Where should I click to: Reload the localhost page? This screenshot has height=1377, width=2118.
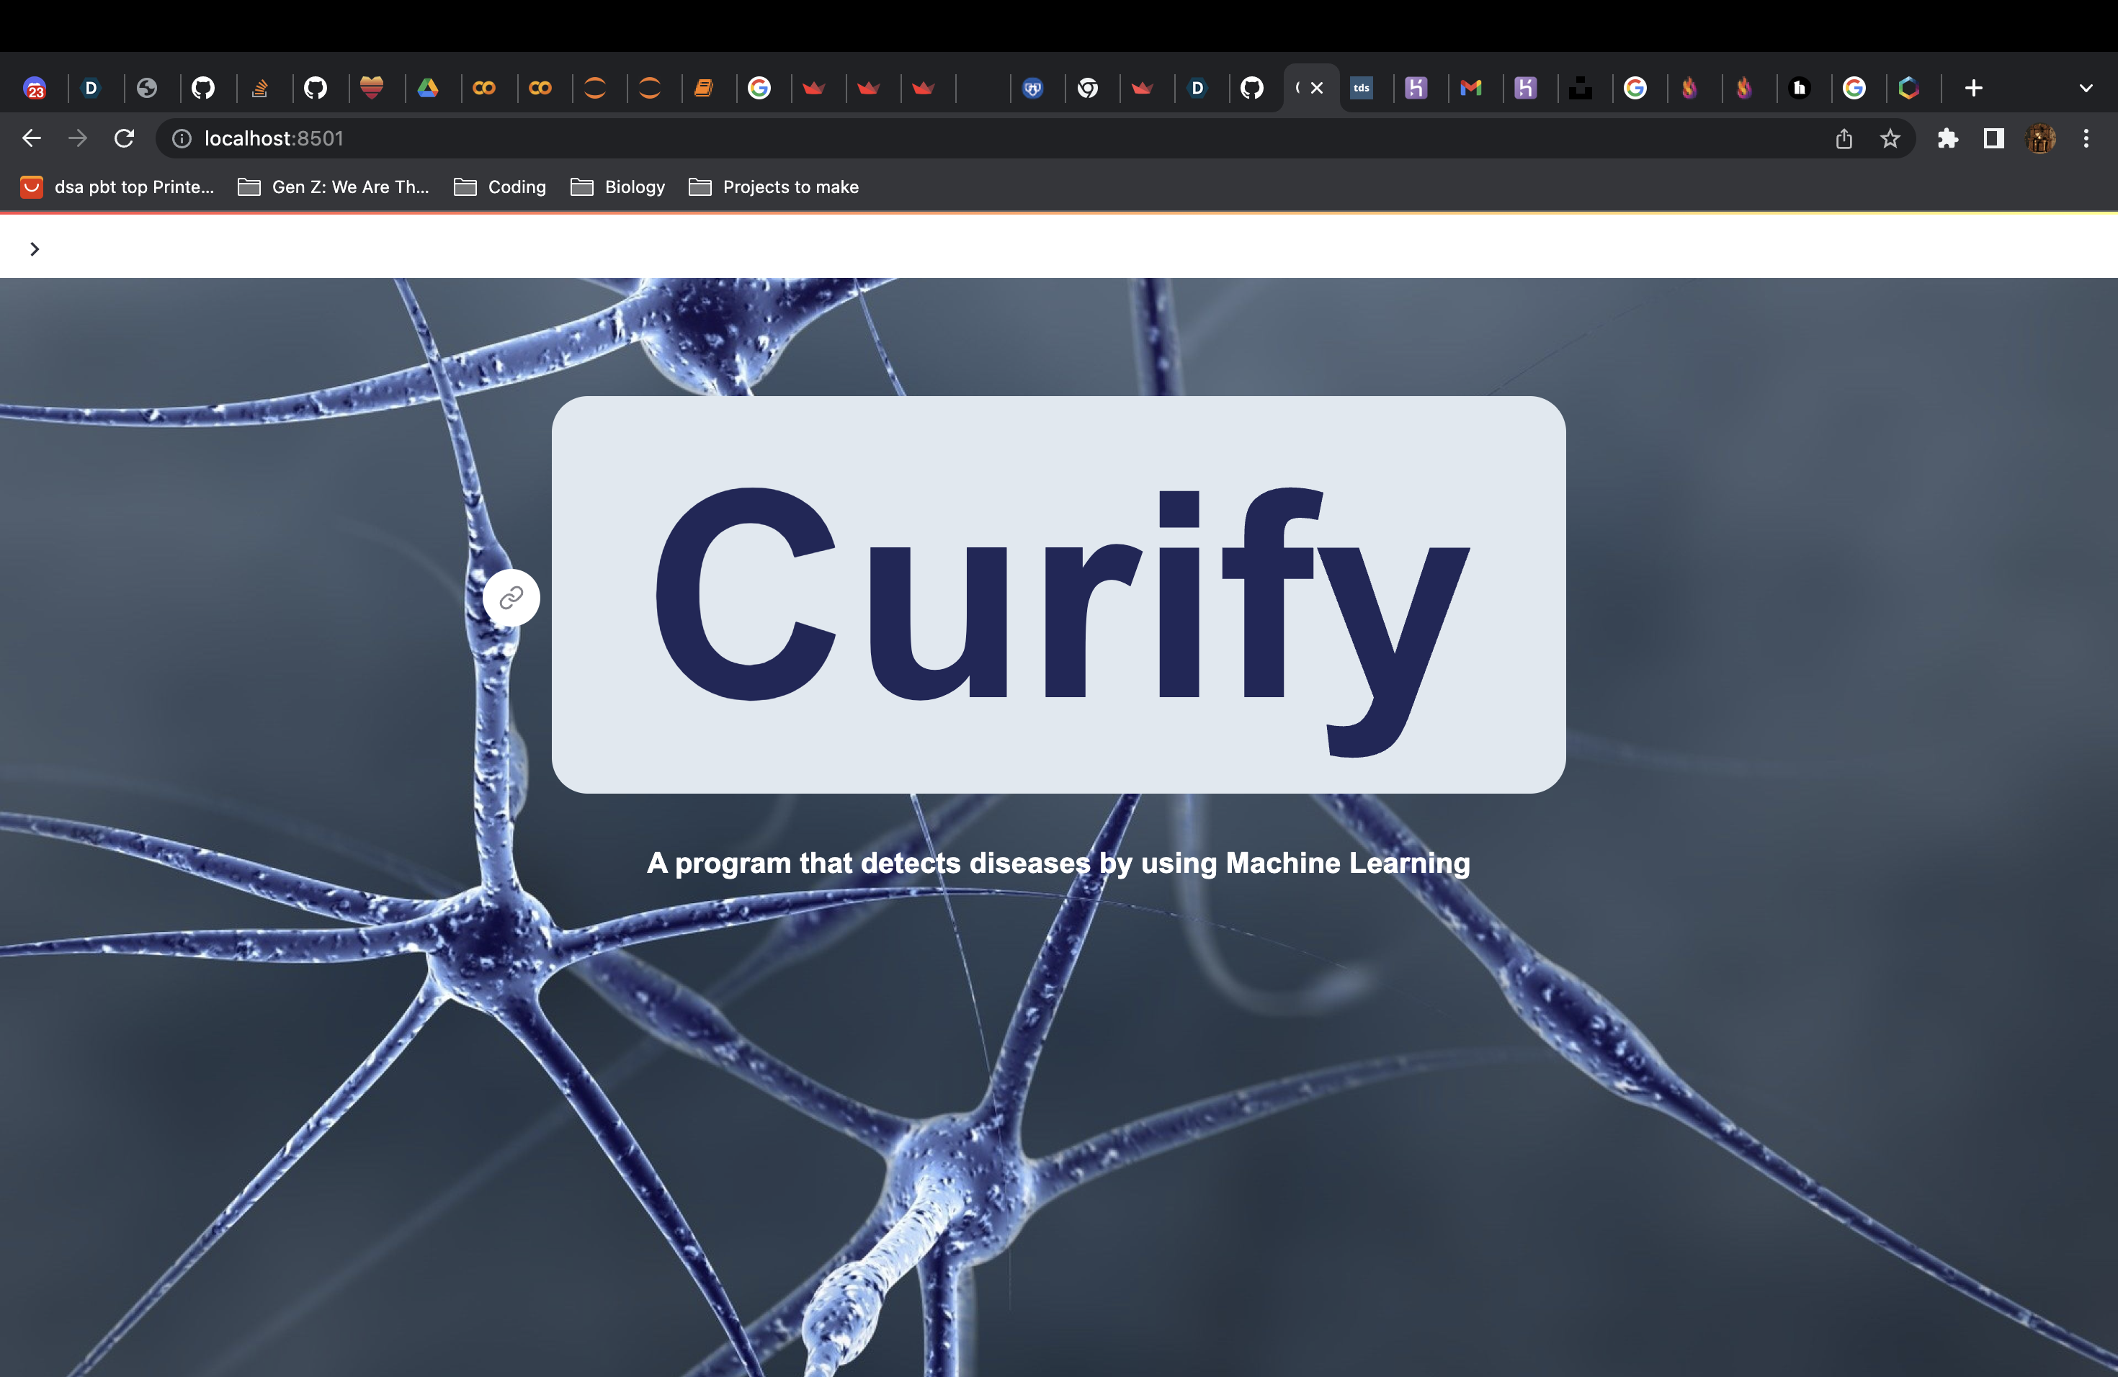click(x=125, y=139)
